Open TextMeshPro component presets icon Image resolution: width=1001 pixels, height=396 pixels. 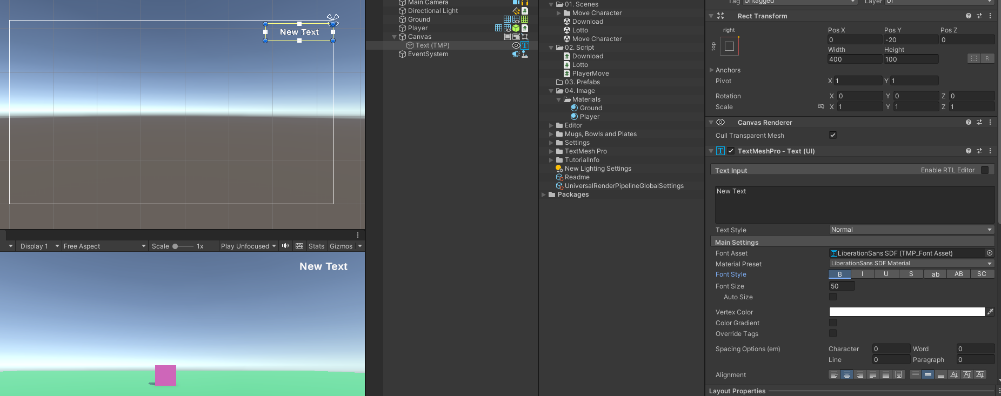click(x=979, y=151)
